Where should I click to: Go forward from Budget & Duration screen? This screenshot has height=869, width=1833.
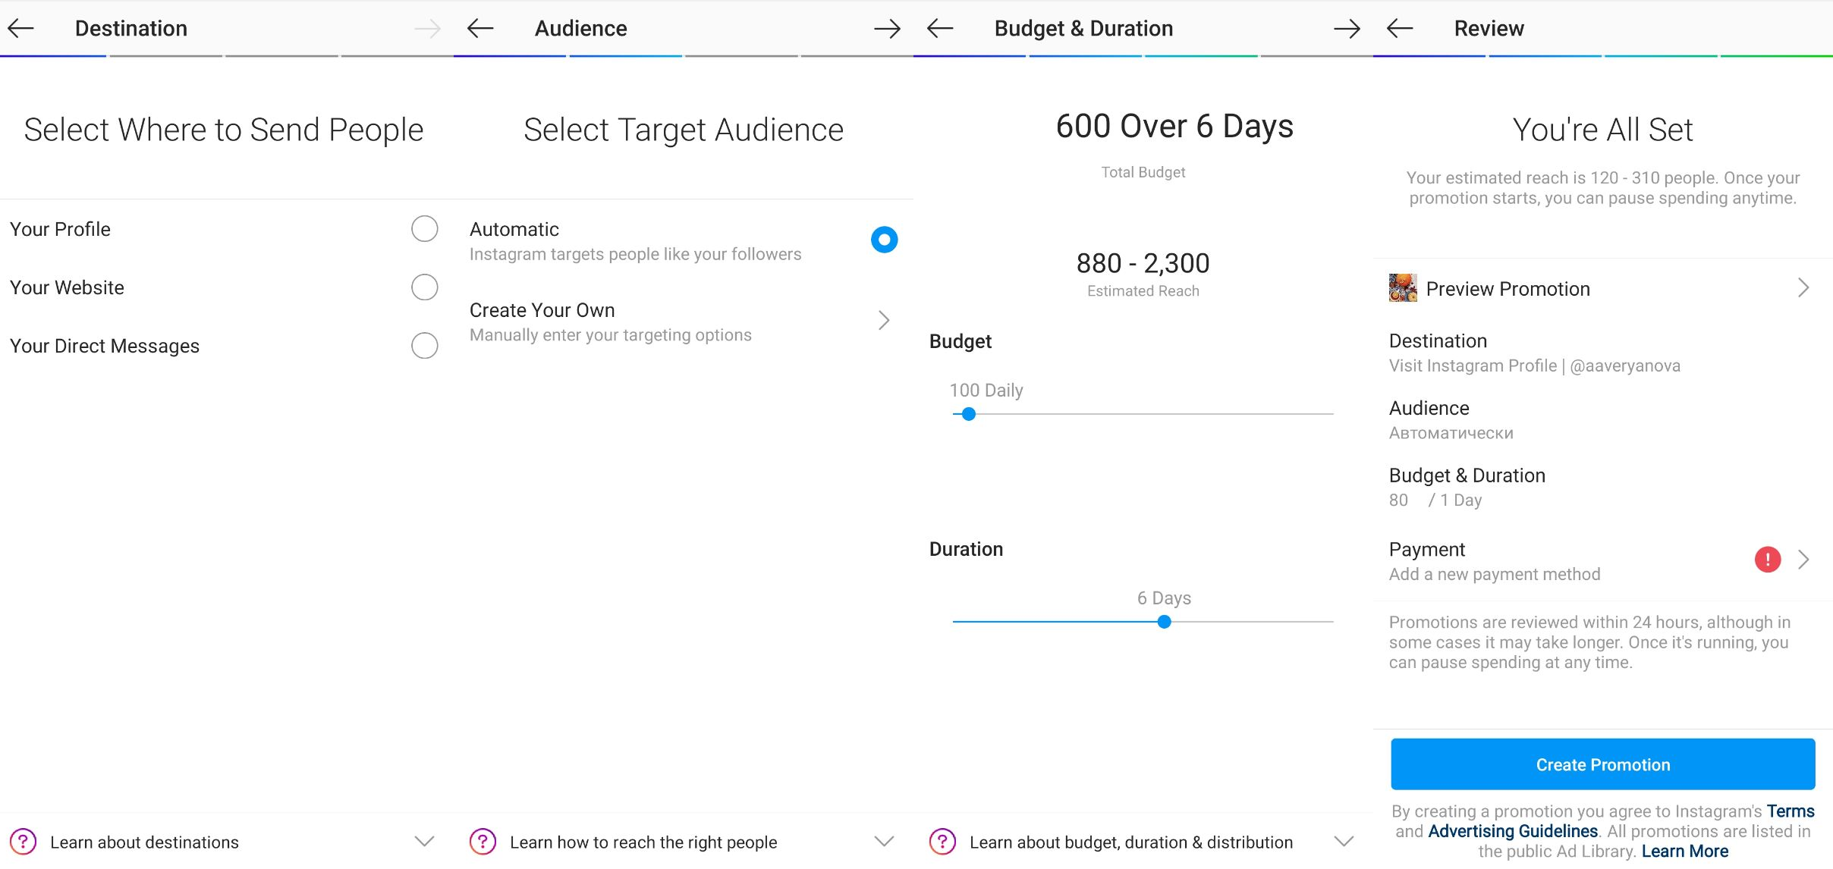coord(1347,29)
